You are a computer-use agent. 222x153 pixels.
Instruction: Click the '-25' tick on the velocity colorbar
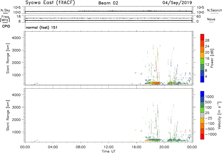click(209, 118)
